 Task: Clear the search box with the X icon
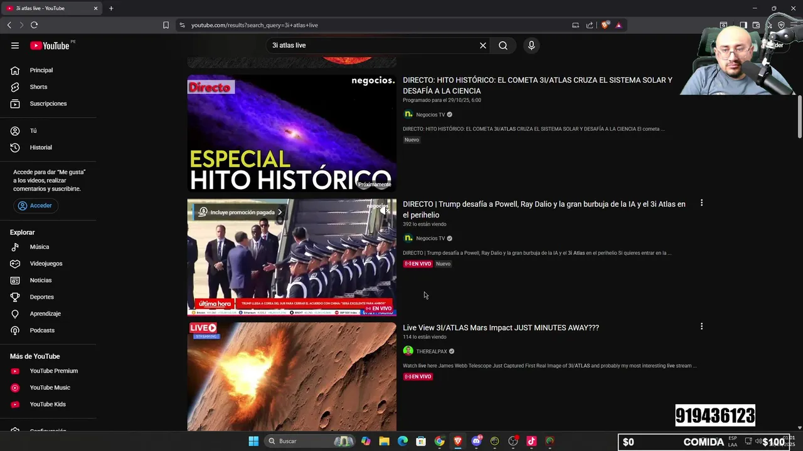(483, 45)
